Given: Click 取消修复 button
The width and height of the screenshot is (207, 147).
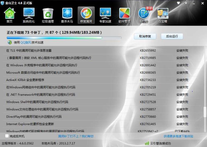Looking at the screenshot, I should (x=145, y=36).
